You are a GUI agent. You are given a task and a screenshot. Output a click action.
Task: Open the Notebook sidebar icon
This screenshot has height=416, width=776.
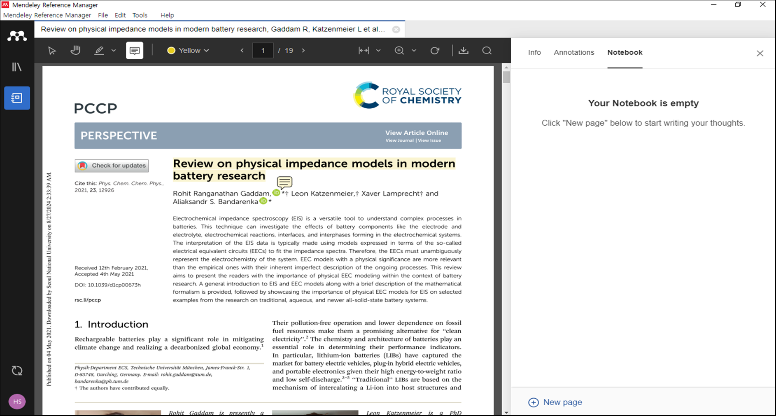[x=17, y=98]
